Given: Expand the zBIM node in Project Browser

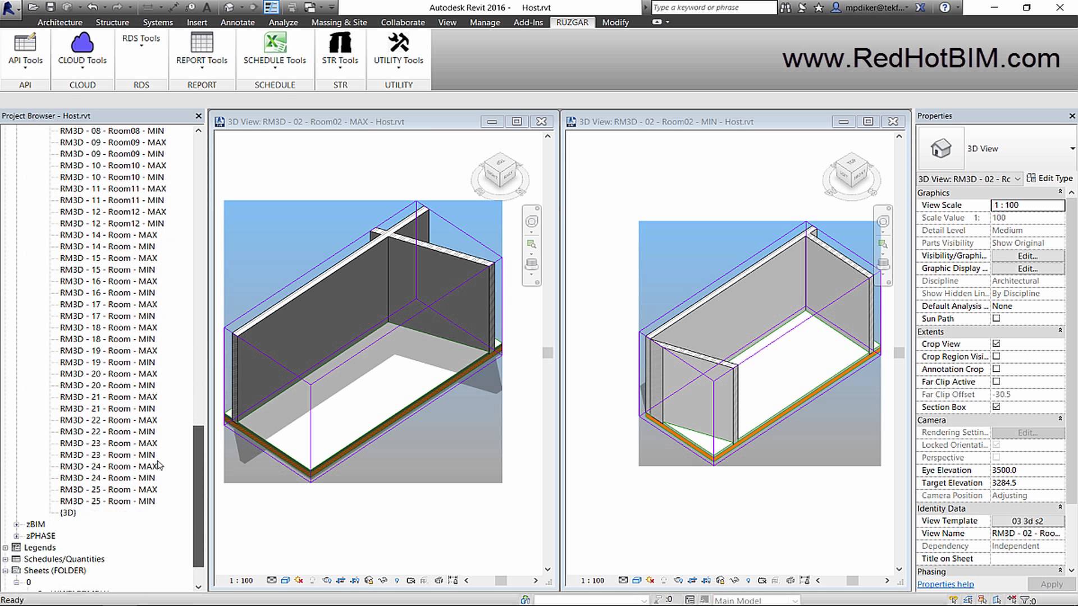Looking at the screenshot, I should point(16,524).
